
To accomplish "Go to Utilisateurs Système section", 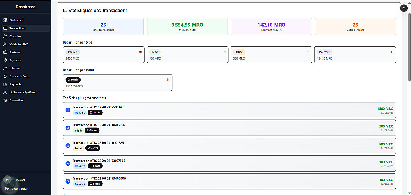I will pyautogui.click(x=22, y=92).
